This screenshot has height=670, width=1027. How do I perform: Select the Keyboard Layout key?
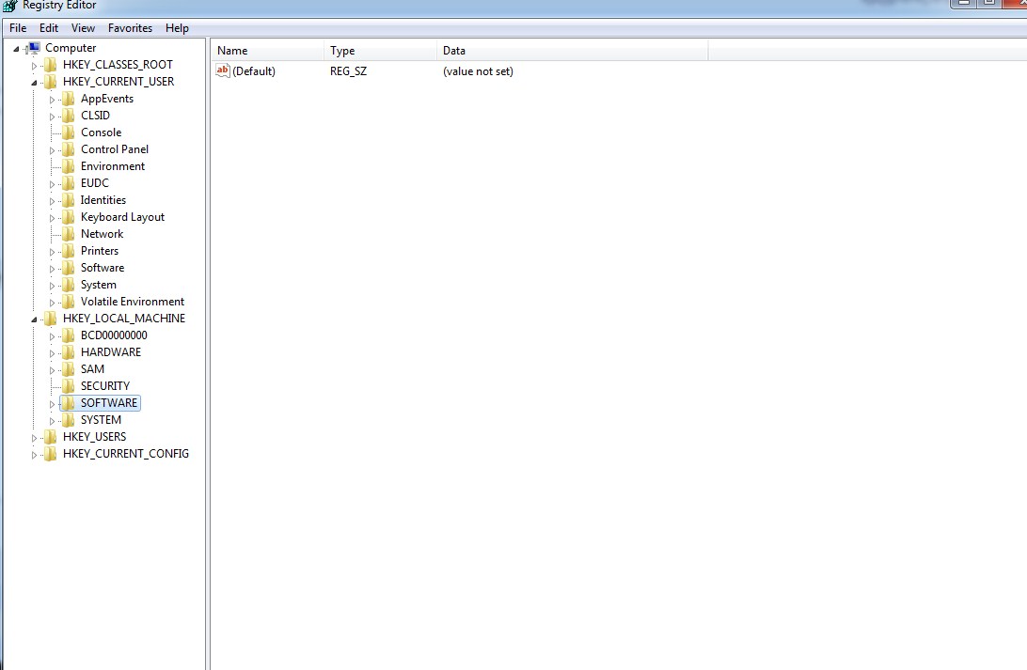[x=122, y=216]
